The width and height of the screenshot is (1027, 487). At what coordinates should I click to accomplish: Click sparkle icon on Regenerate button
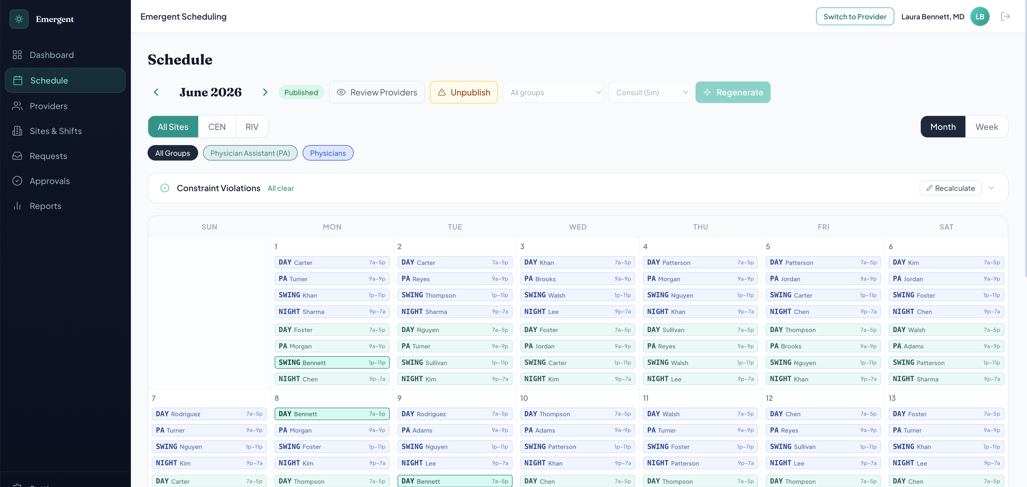tap(707, 92)
